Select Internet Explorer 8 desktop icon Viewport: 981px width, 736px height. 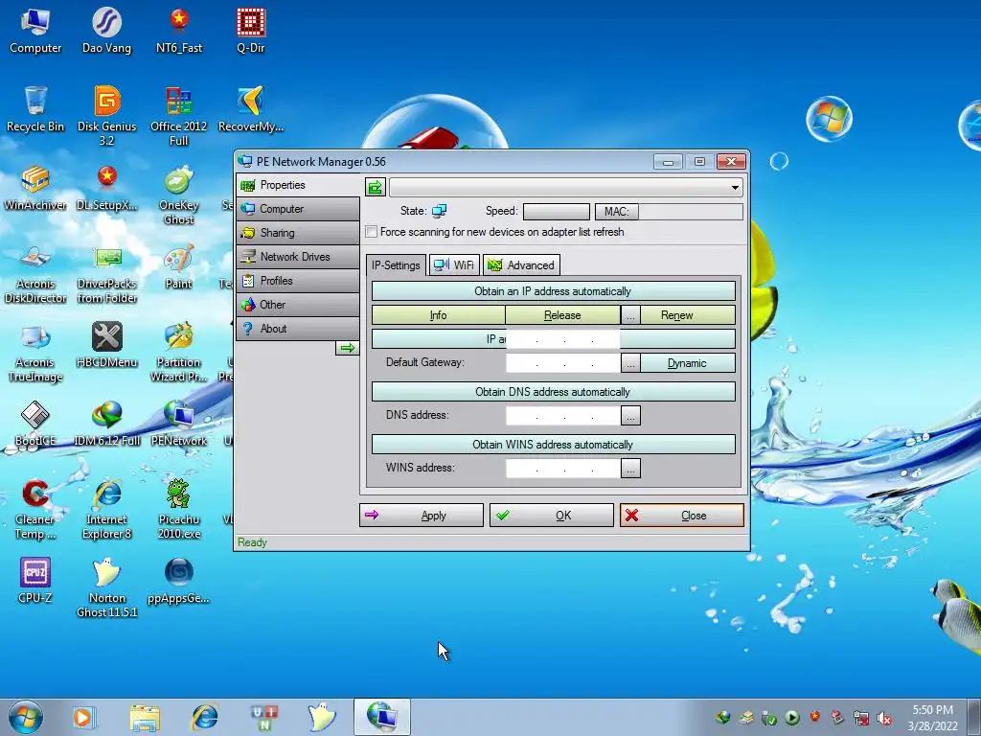pos(107,510)
